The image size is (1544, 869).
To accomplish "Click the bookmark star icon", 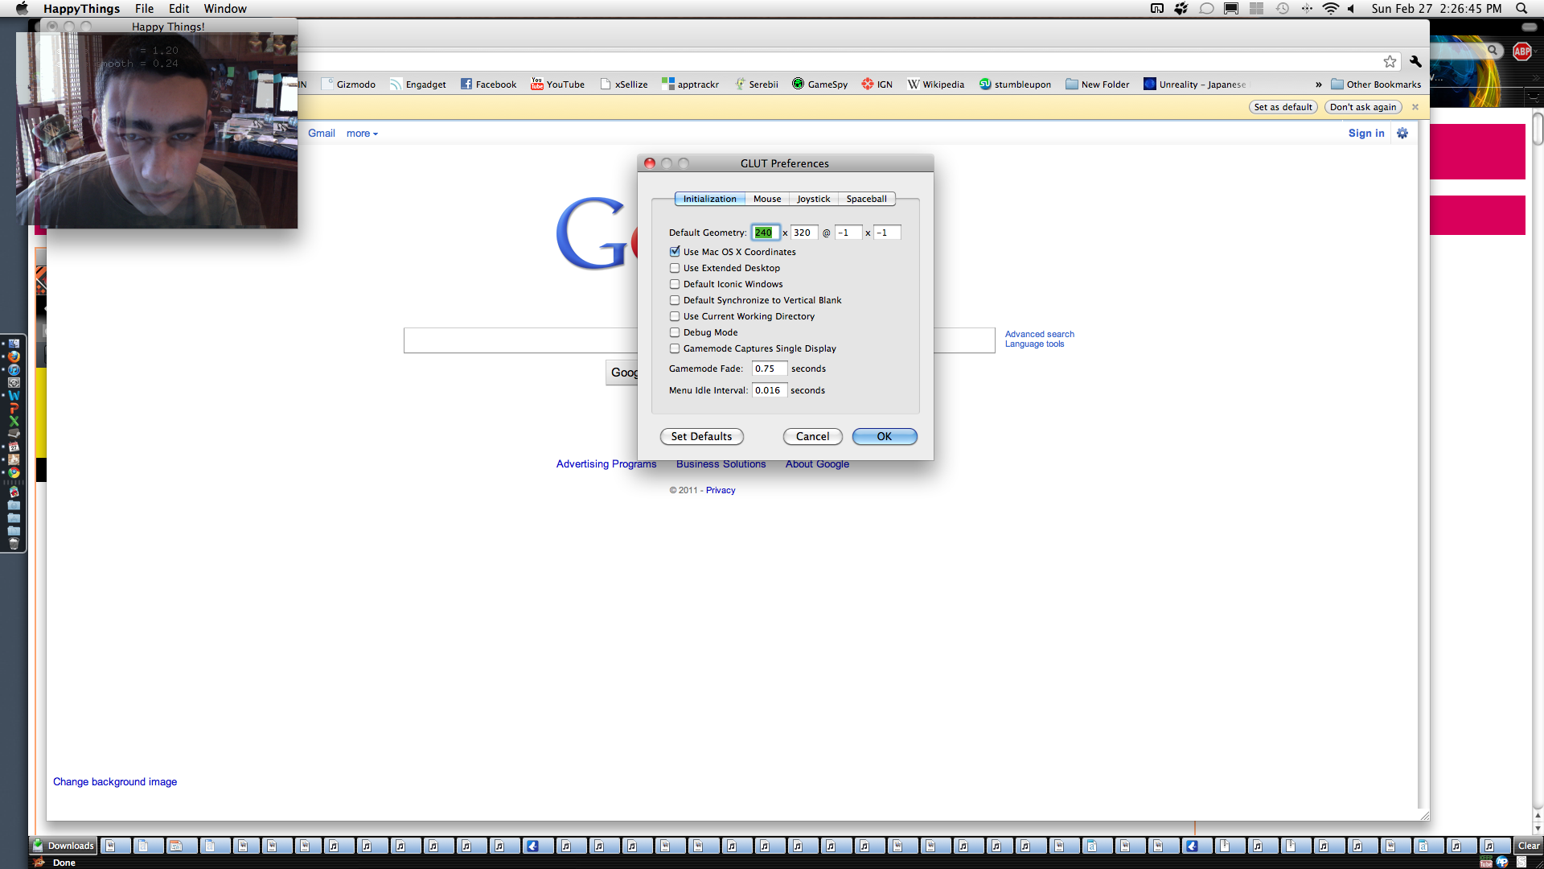I will (x=1390, y=62).
